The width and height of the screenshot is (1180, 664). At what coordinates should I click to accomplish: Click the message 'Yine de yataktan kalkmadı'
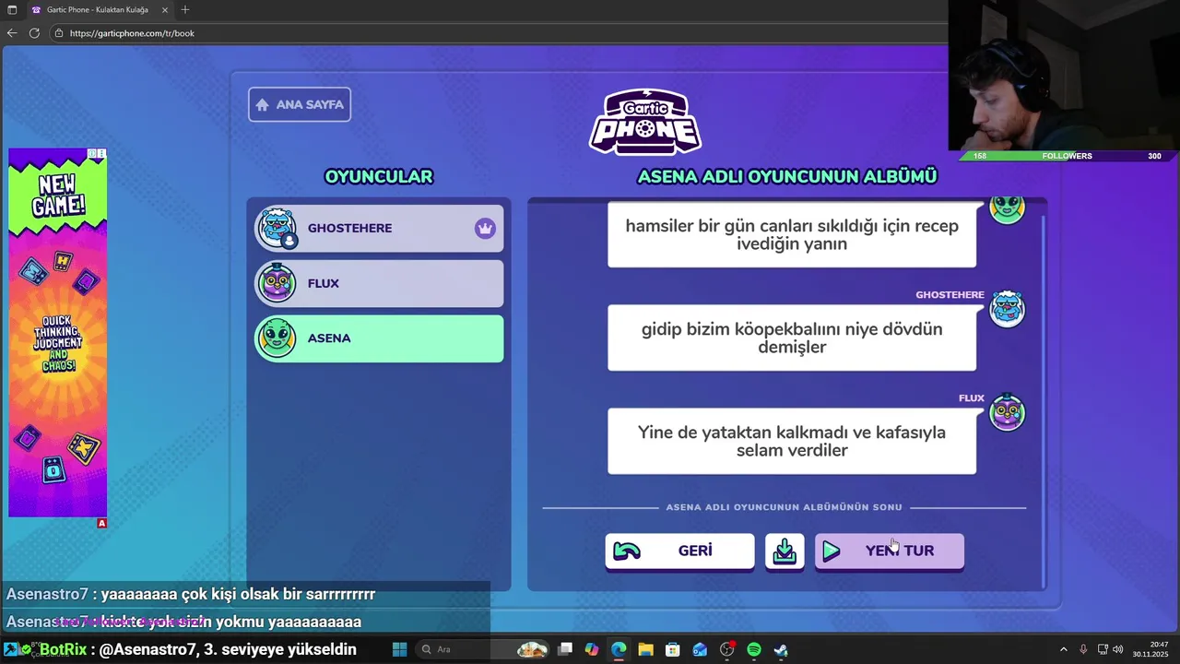[x=792, y=442]
